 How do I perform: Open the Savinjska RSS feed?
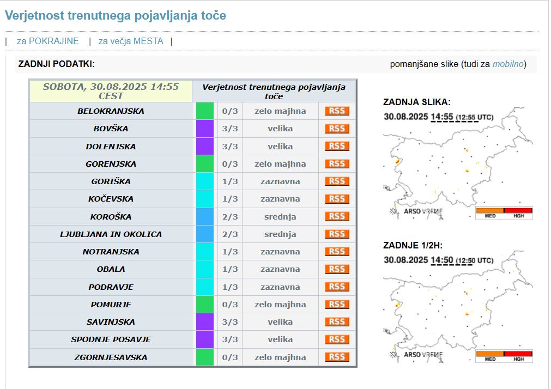click(337, 322)
